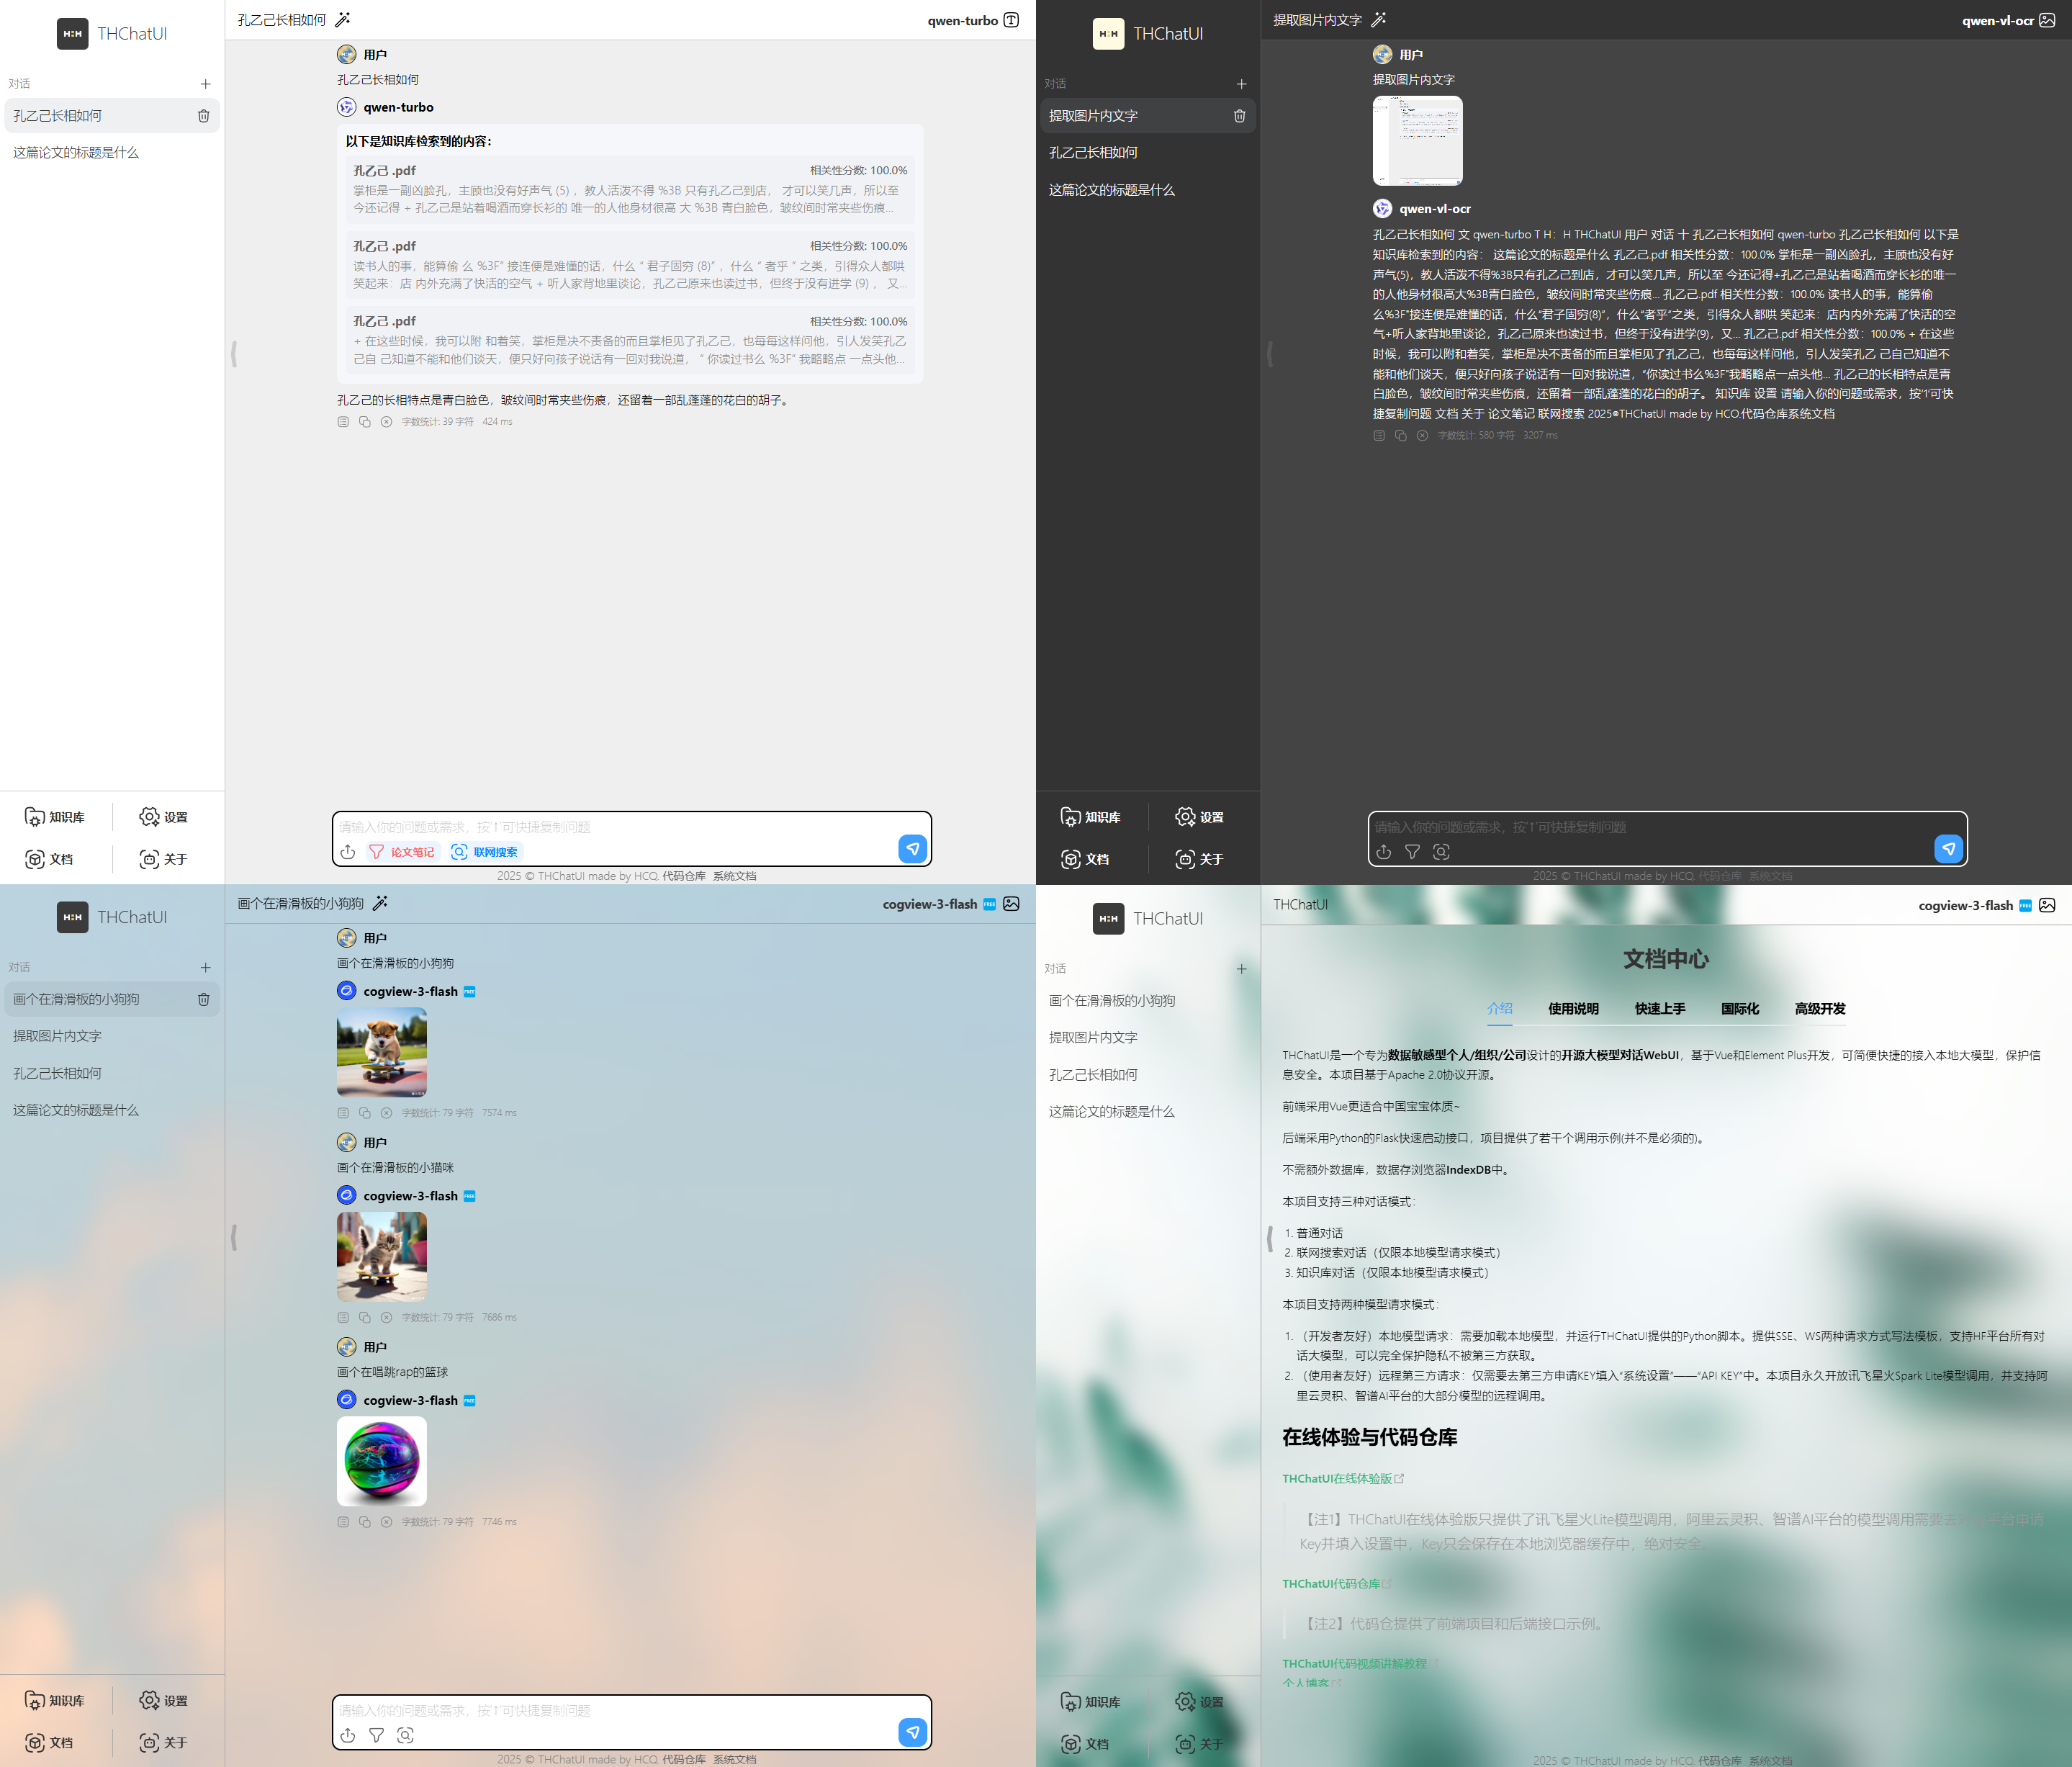This screenshot has width=2072, height=1767.
Task: Click the screenshot thumbnail uploaded in dark chat
Action: point(1417,141)
